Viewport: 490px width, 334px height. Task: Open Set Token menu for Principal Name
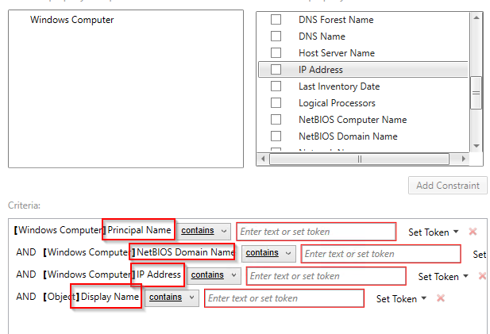pos(433,232)
